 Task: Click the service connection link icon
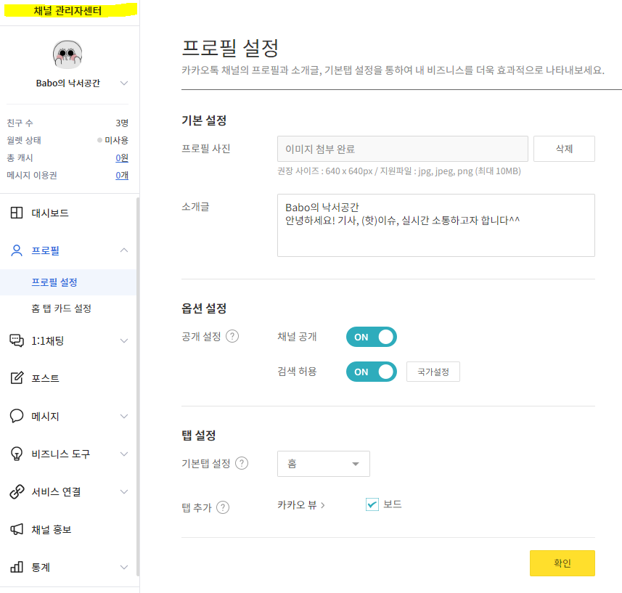click(17, 491)
